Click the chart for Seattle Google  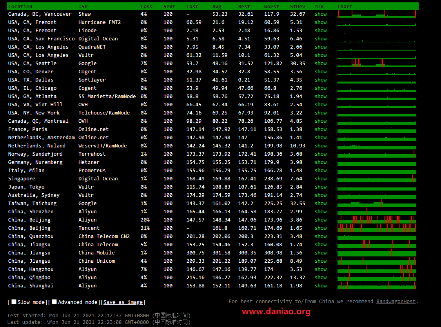click(x=377, y=63)
